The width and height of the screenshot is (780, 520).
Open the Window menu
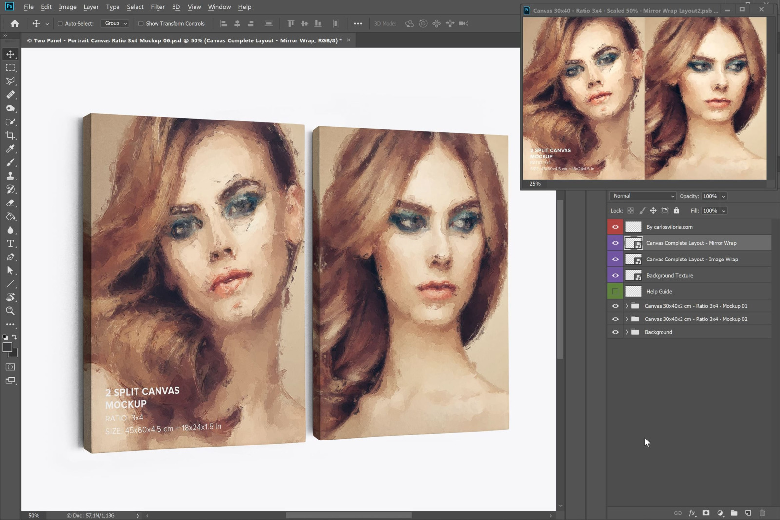pyautogui.click(x=219, y=7)
